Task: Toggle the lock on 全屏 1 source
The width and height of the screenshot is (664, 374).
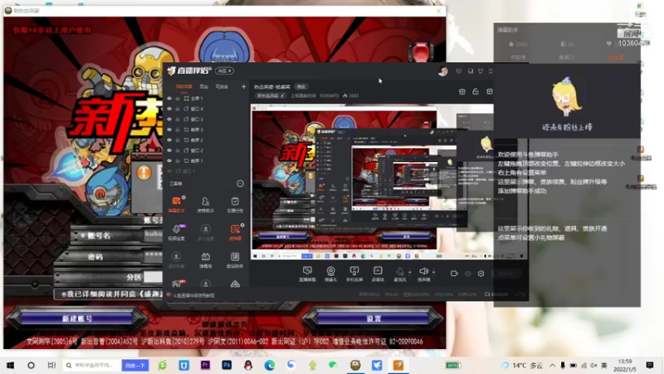Action: point(178,98)
